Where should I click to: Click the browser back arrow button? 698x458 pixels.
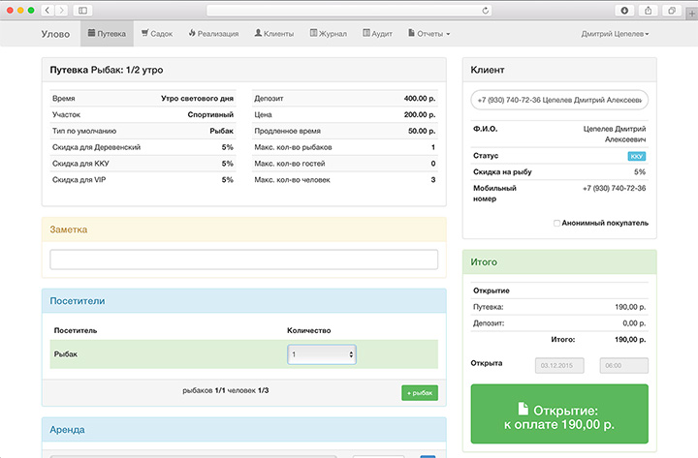(48, 10)
